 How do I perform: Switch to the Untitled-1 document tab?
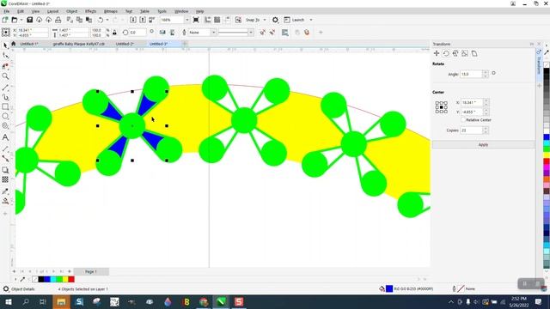click(29, 44)
